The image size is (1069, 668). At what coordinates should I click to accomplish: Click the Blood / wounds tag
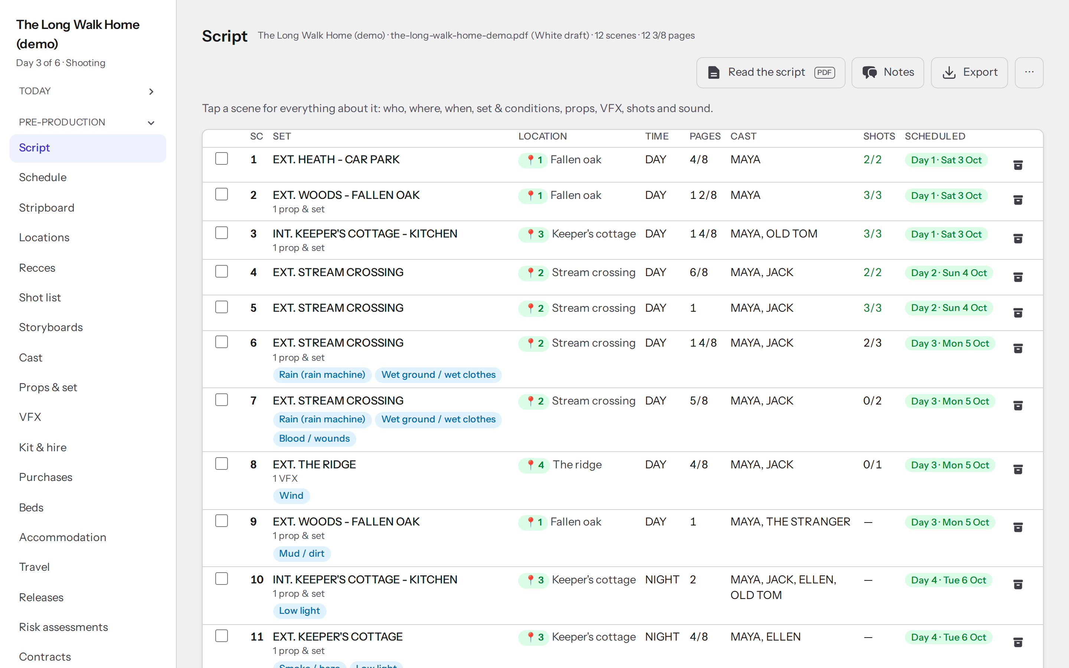(x=314, y=439)
